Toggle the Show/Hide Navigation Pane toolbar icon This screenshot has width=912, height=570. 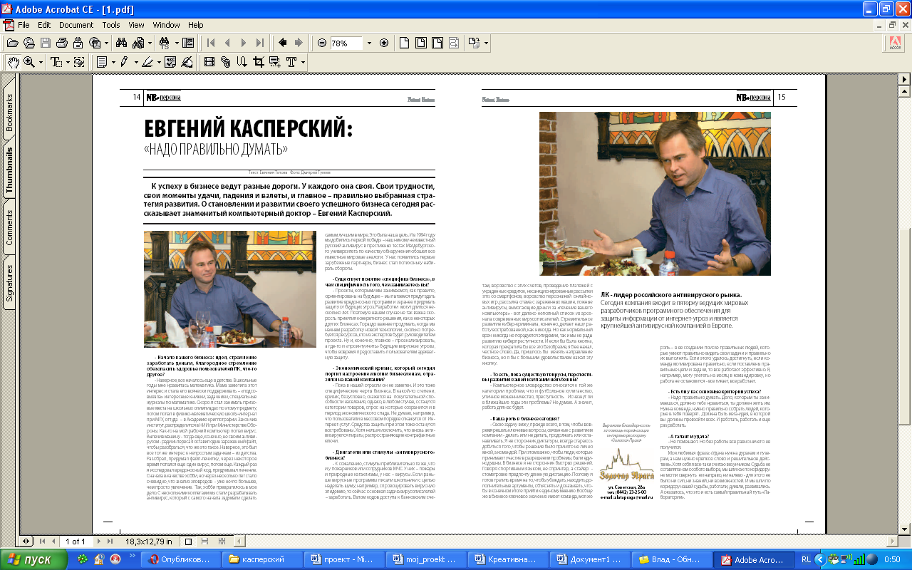(188, 43)
